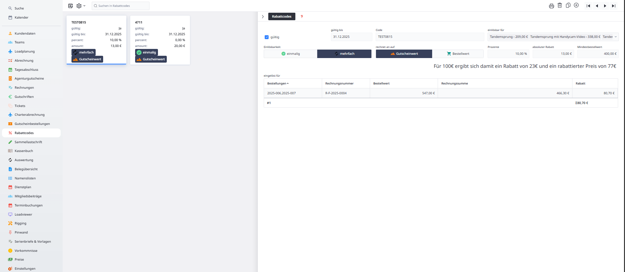625x272 pixels.
Task: Duplicate the record with the copy icon
Action: point(568,6)
